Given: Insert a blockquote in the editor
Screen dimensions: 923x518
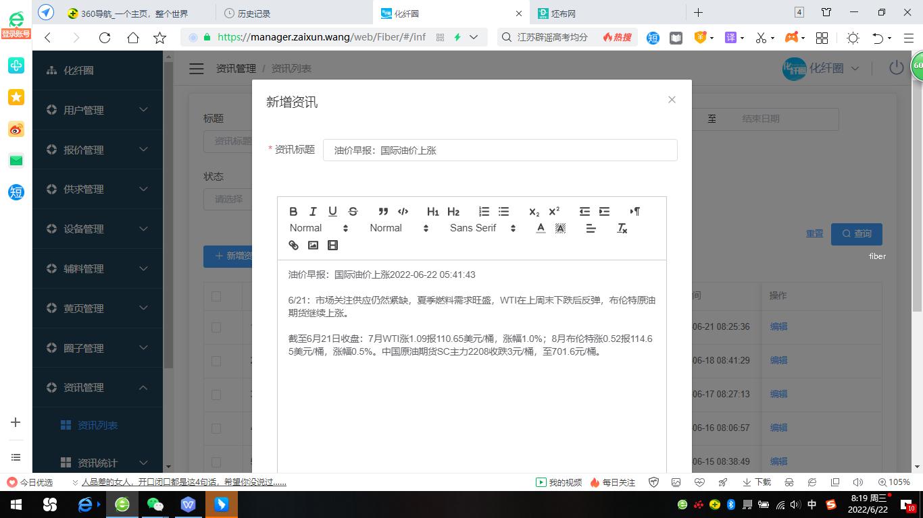Looking at the screenshot, I should (383, 211).
